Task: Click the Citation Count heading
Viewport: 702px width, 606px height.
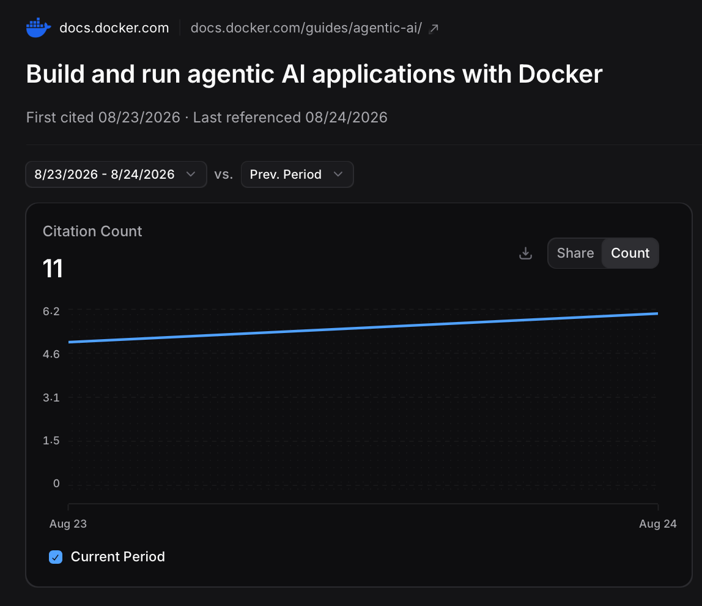Action: 92,231
